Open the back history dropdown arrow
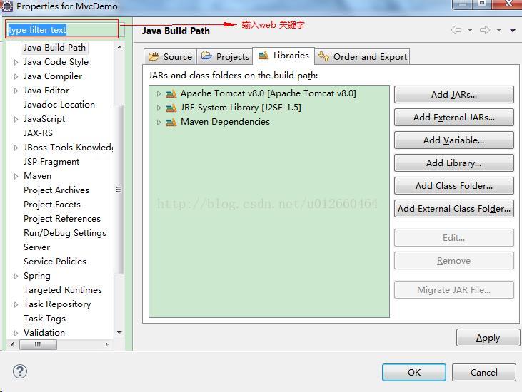 click(x=470, y=30)
